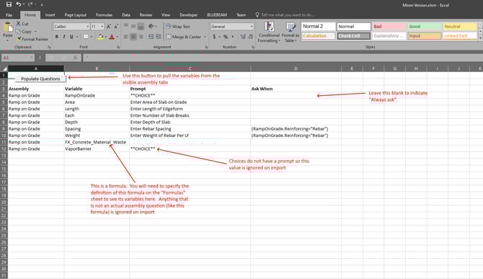This screenshot has width=483, height=279.
Task: Set Top Align in the Alignment group
Action: [x=126, y=26]
